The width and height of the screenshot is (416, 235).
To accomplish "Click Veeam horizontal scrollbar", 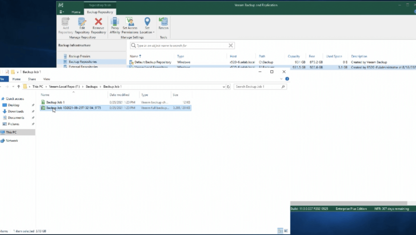I will (x=348, y=203).
